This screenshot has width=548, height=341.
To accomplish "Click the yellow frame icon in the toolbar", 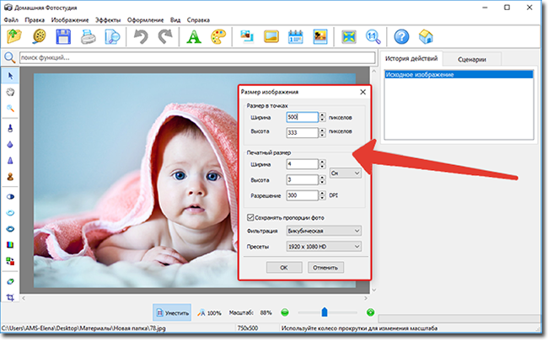I will coord(271,36).
